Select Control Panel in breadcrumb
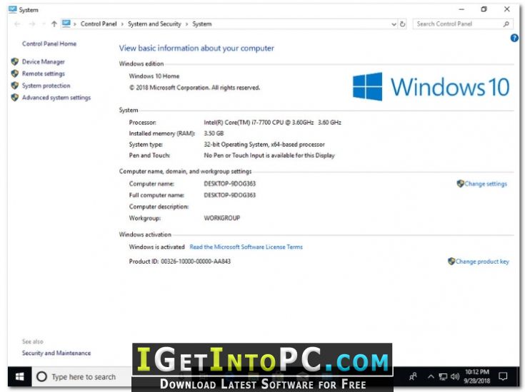This screenshot has height=392, width=525. 99,24
